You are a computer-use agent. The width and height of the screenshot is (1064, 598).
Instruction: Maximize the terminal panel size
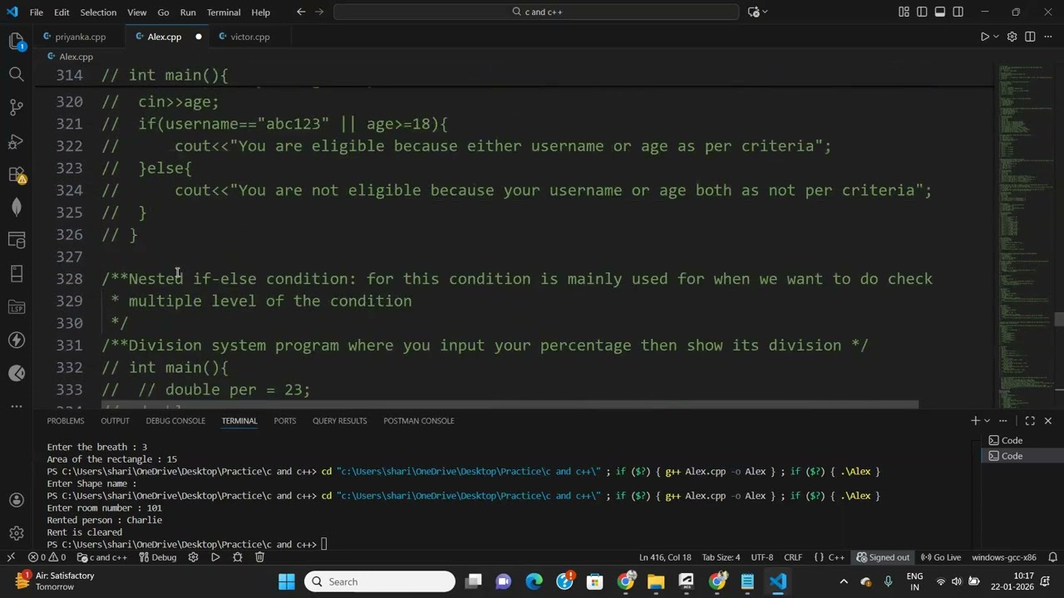tap(1030, 421)
